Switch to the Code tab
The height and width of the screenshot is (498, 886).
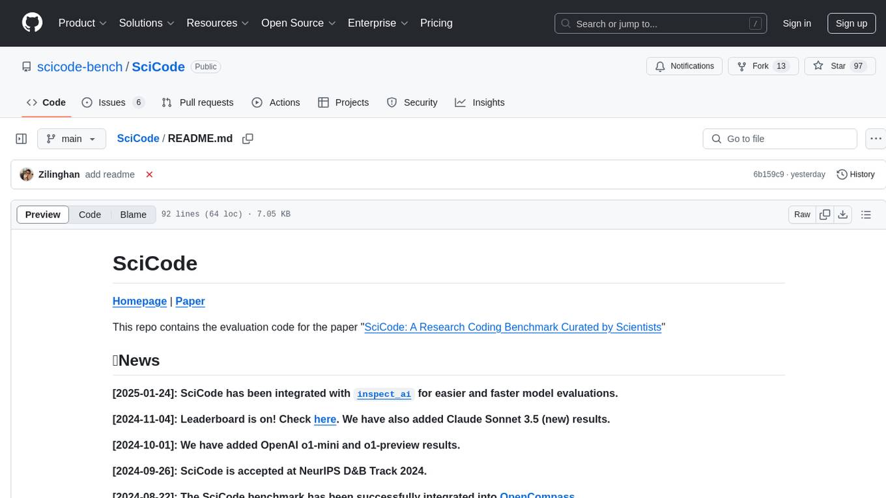(x=46, y=102)
